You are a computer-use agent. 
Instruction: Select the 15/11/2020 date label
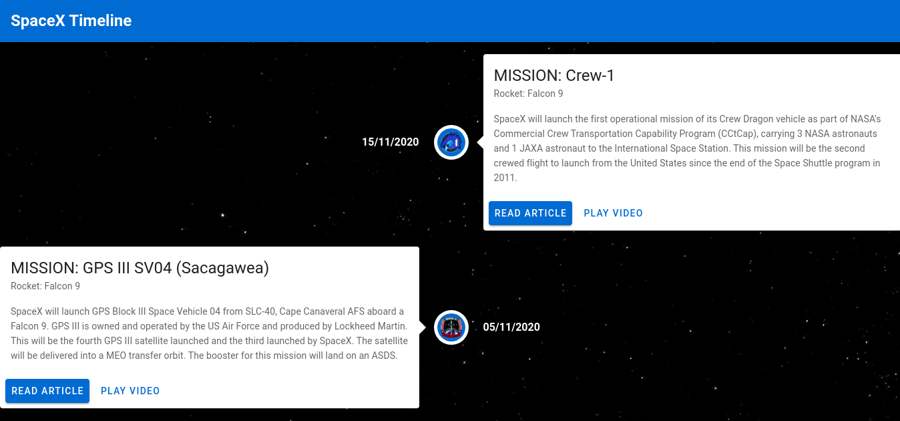coord(391,142)
